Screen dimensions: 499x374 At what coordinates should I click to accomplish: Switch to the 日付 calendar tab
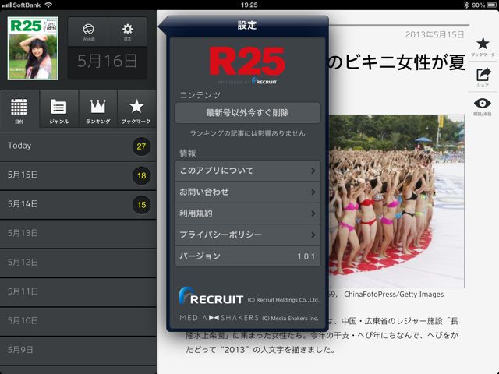tap(19, 109)
